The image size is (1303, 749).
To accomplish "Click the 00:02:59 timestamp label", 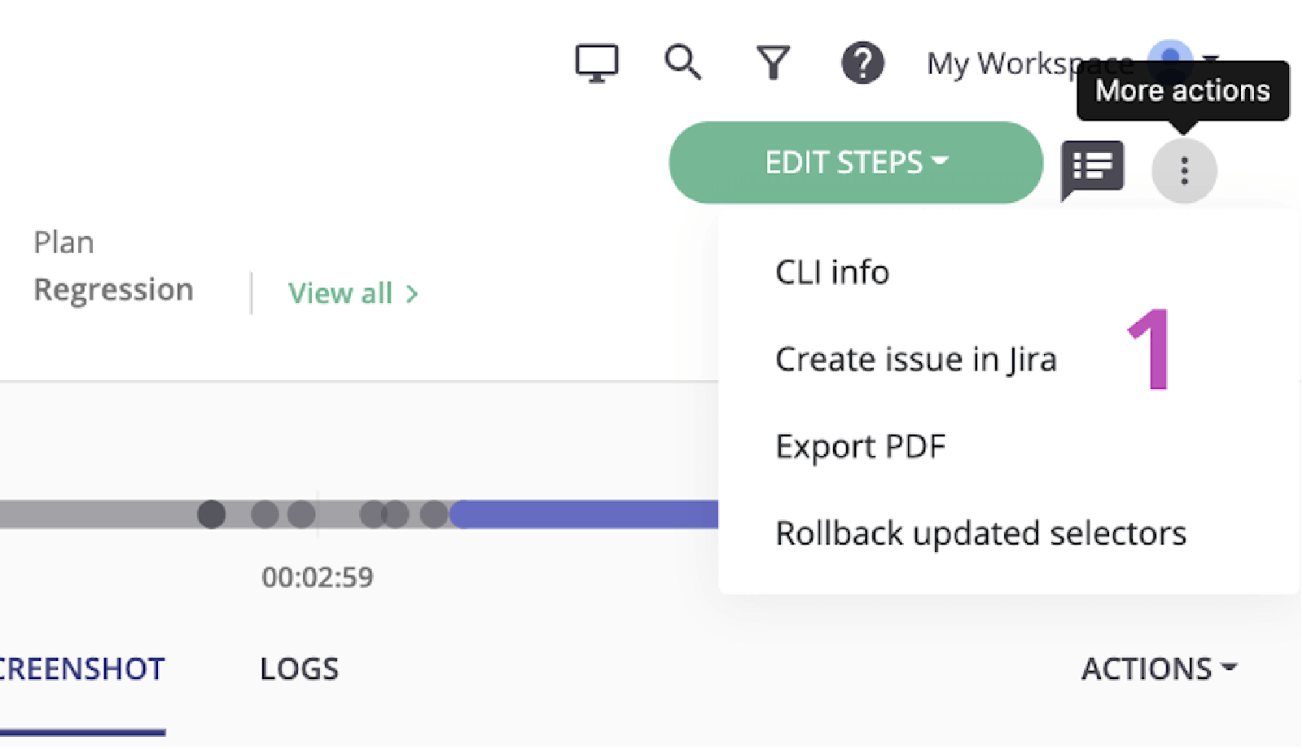I will pyautogui.click(x=318, y=576).
